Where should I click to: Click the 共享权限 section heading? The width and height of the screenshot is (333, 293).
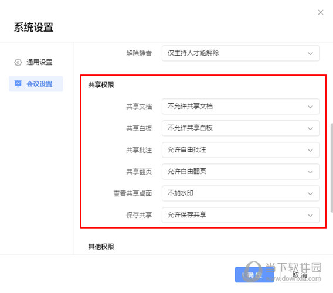[101, 85]
